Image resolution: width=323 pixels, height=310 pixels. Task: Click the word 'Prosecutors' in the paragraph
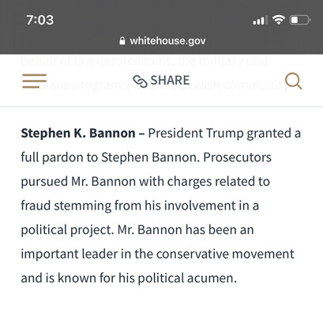[237, 157]
